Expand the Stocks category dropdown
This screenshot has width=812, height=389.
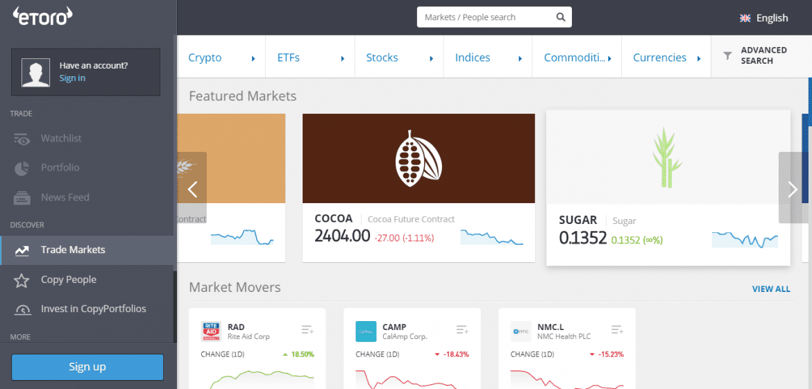click(x=431, y=58)
